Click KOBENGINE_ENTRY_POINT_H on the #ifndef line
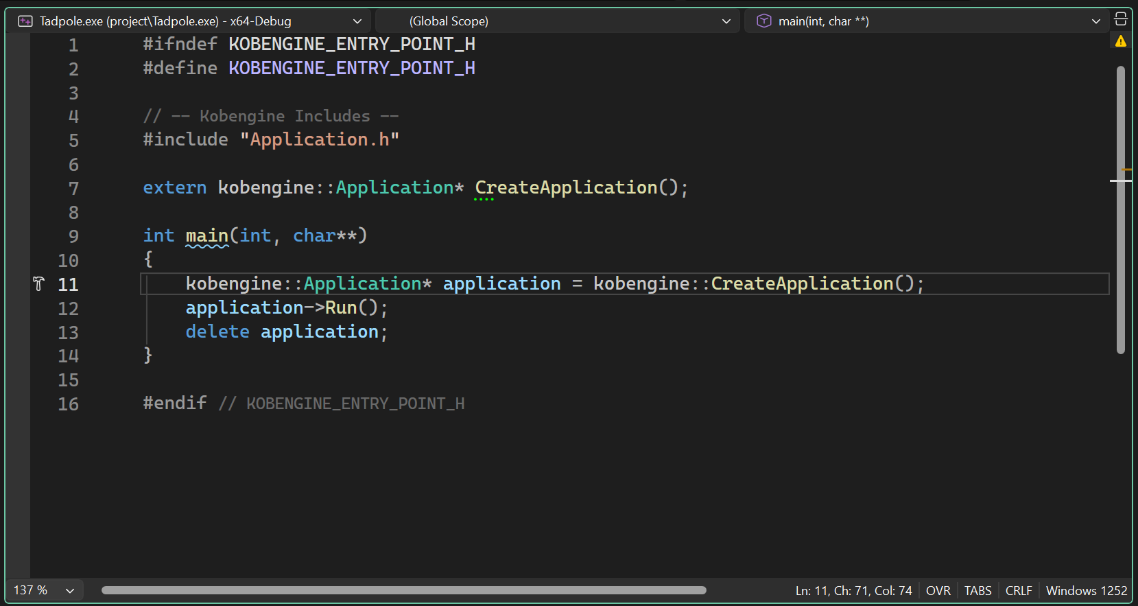Screen dimensions: 1138x606 tap(352, 45)
